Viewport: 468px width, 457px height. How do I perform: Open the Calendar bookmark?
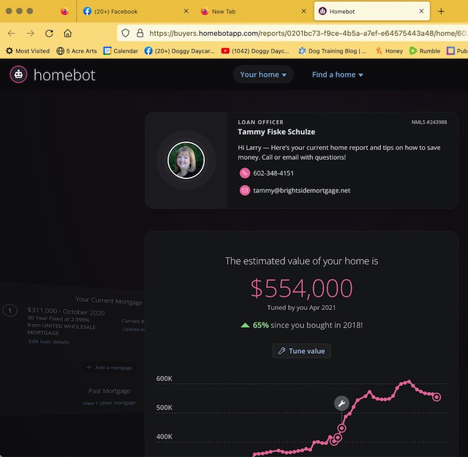pyautogui.click(x=121, y=51)
